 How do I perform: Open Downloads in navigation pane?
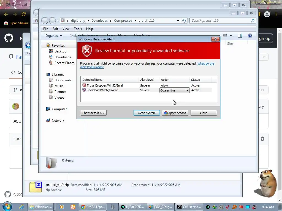tap(63, 57)
